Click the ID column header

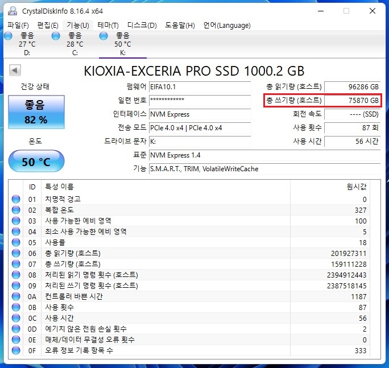pyautogui.click(x=32, y=187)
